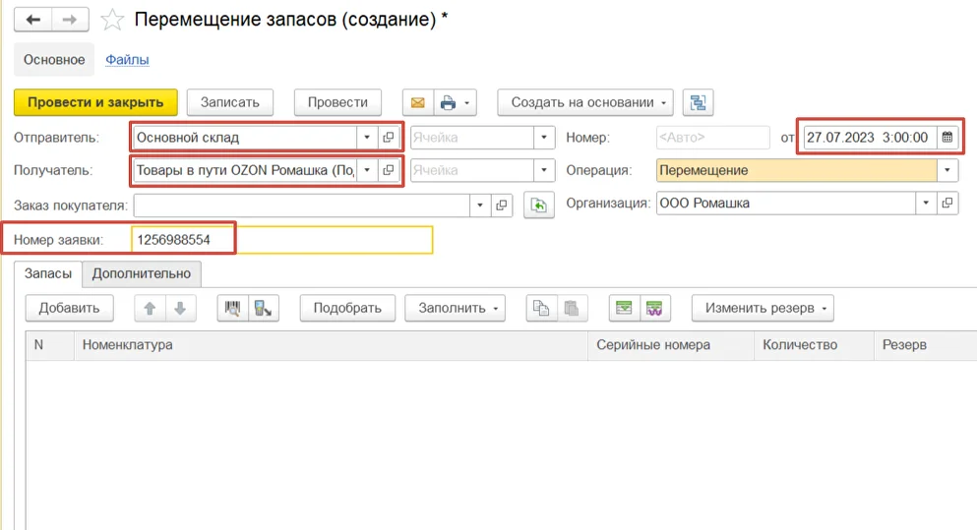The width and height of the screenshot is (977, 530).
Task: Click the copy rows icon
Action: coord(540,308)
